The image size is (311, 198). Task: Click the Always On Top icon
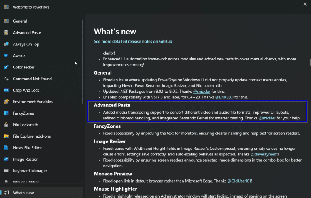click(6, 44)
